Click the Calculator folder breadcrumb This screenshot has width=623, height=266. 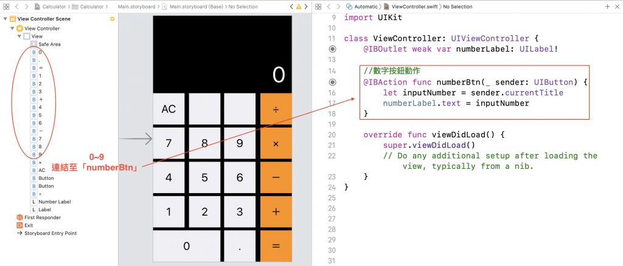point(88,7)
